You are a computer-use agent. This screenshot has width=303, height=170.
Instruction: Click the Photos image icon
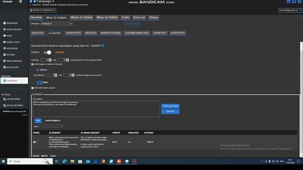coord(38,70)
